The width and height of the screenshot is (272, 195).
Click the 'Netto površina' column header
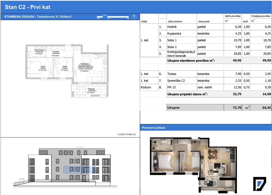click(233, 16)
